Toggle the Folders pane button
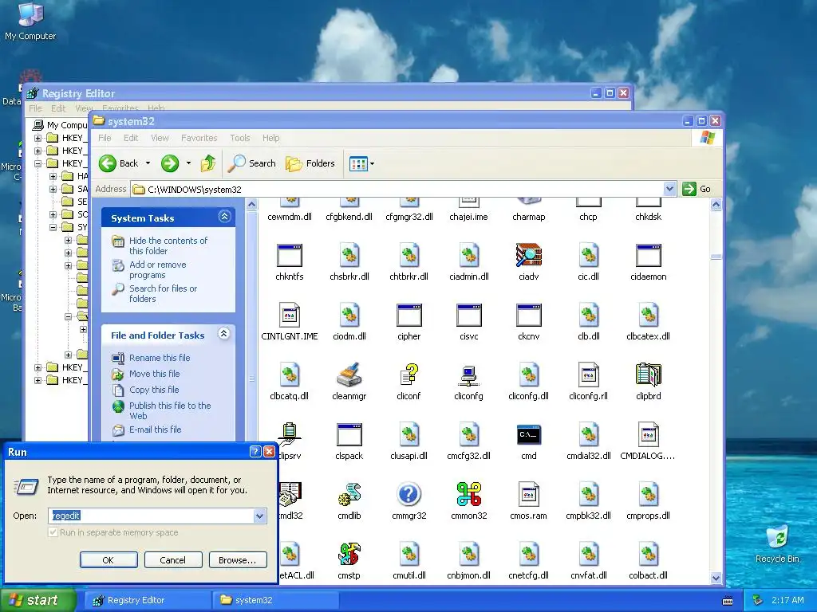This screenshot has height=612, width=817. (310, 163)
